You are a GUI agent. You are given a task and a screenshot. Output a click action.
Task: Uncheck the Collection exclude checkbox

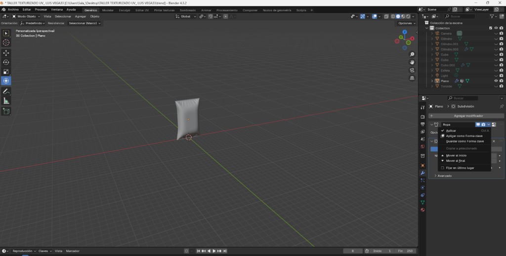point(491,28)
